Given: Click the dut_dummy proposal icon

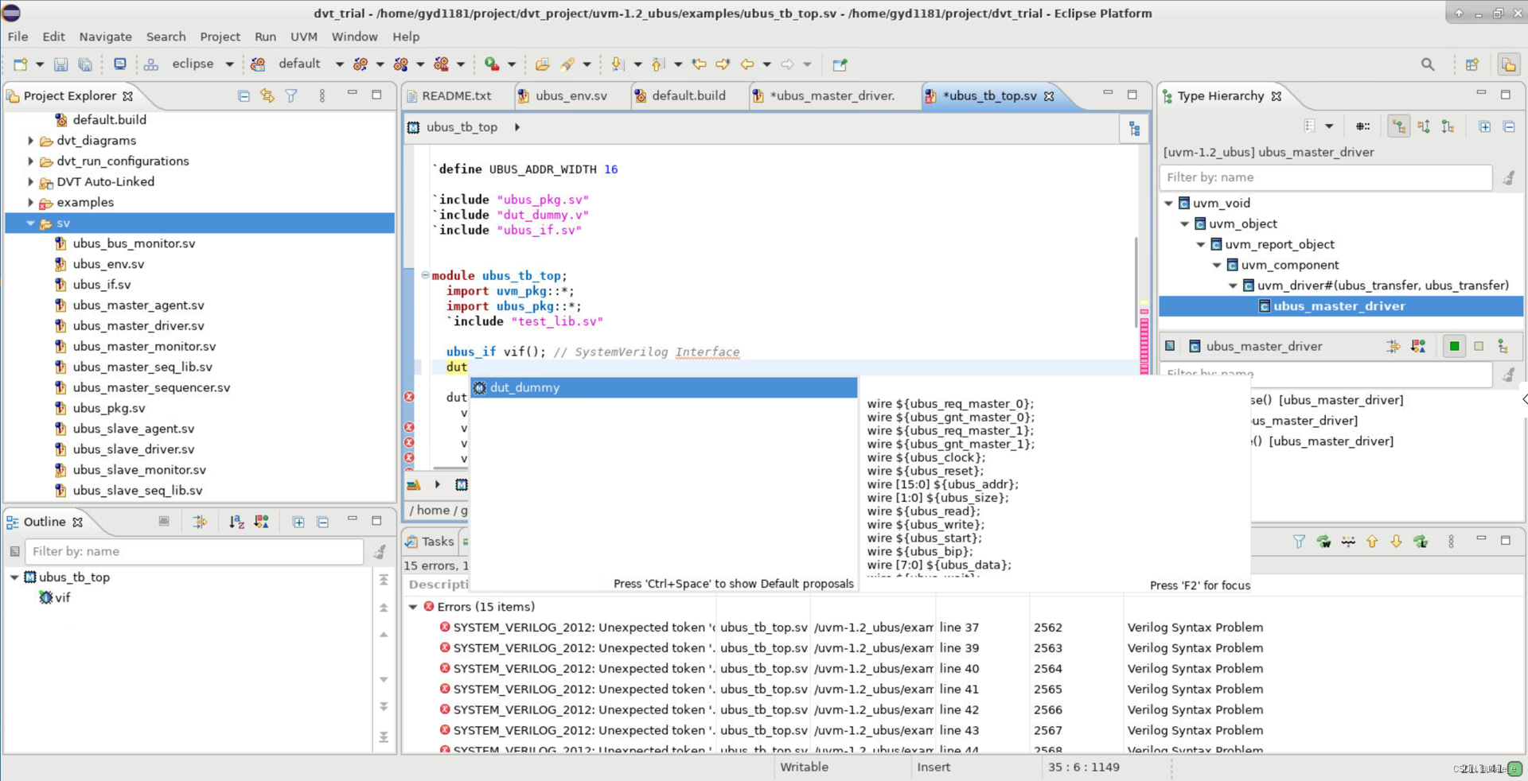Looking at the screenshot, I should [x=479, y=387].
